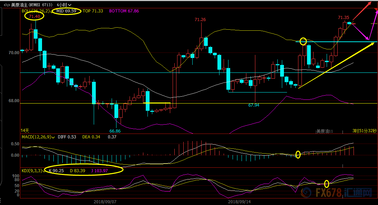The width and height of the screenshot is (378, 205).
Task: Expand the MACD(12,26,9) indicator dropdown
Action: point(53,137)
